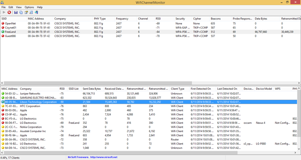Click the green icon of the Juniper Networks client
This screenshot has width=301, height=160.
tap(3, 94)
